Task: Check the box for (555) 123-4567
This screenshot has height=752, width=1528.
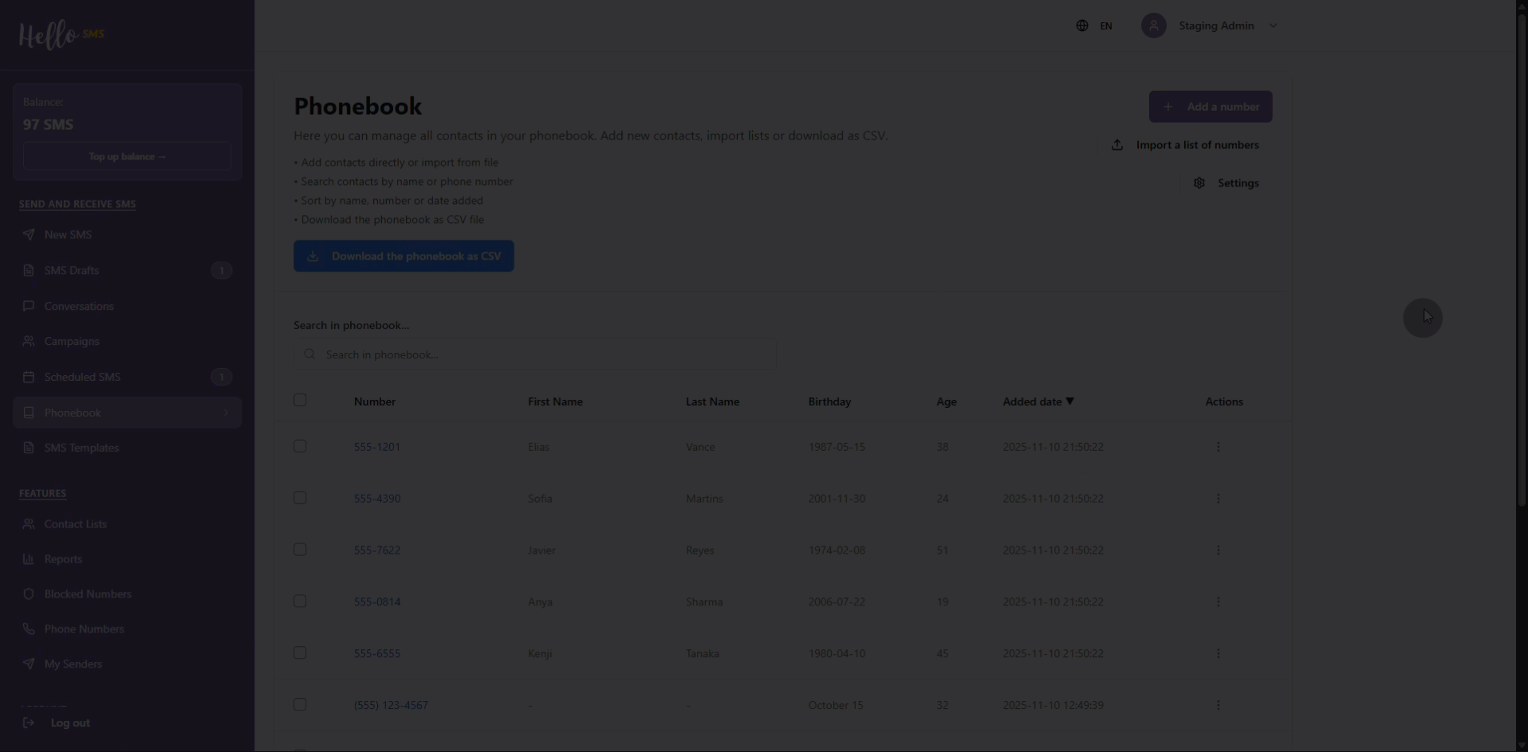Action: coord(300,704)
